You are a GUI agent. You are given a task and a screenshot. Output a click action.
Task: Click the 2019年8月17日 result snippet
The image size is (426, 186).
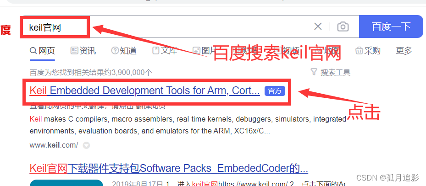click(229, 183)
